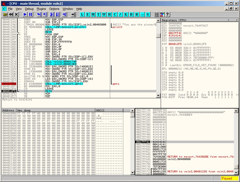Viewport: 240px width, 182px height.
Task: Open Windows list with W button
Action: (x=104, y=14)
